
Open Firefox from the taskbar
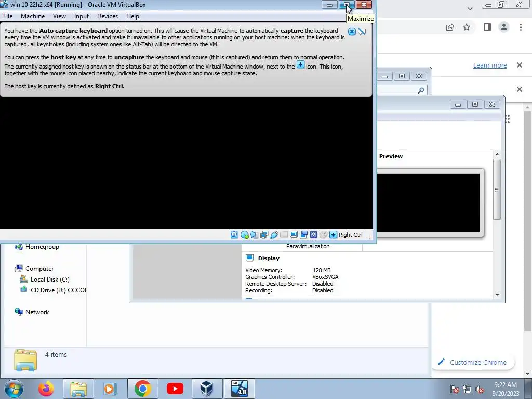pyautogui.click(x=46, y=389)
